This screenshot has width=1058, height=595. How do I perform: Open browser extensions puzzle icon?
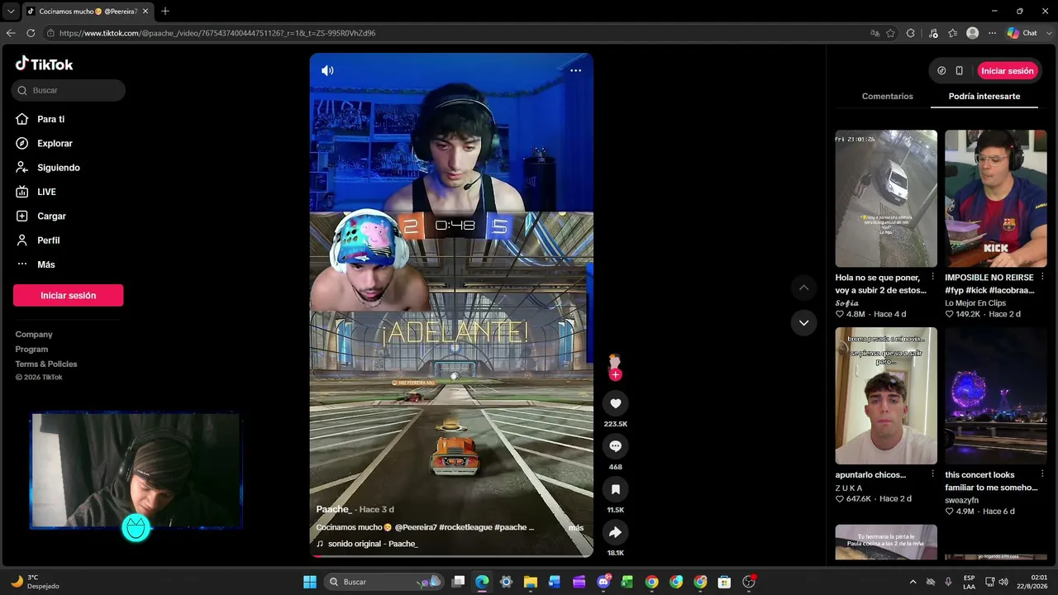coord(911,33)
